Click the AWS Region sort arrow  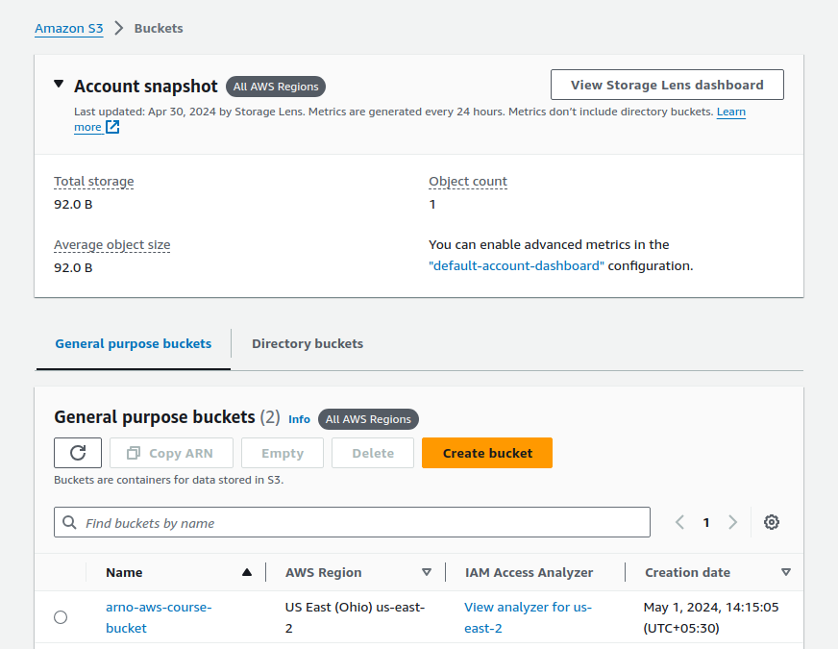tap(427, 572)
